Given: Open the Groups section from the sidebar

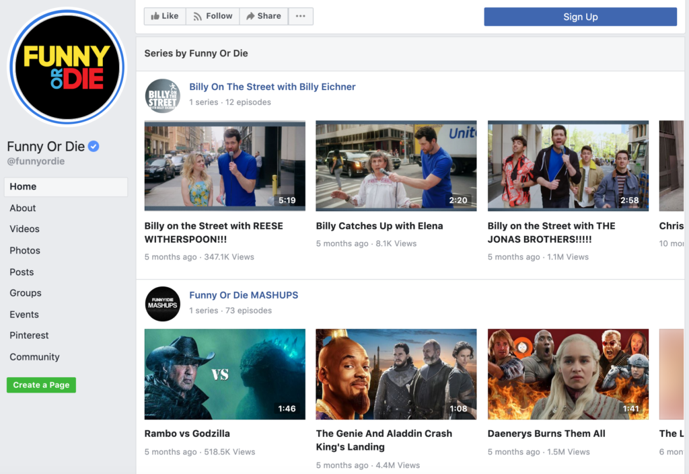Looking at the screenshot, I should (26, 292).
